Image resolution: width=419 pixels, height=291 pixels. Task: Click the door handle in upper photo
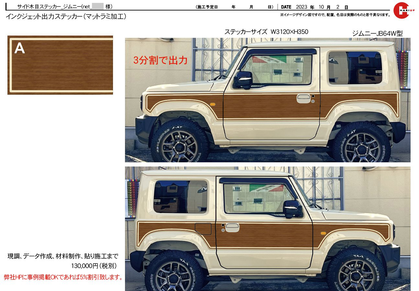coord(303,98)
